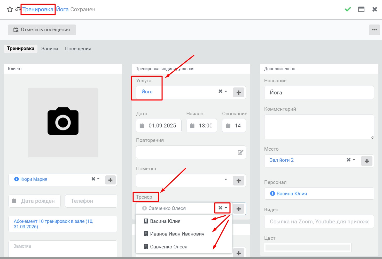
Task: Select the Тренировка tab
Action: (21, 48)
